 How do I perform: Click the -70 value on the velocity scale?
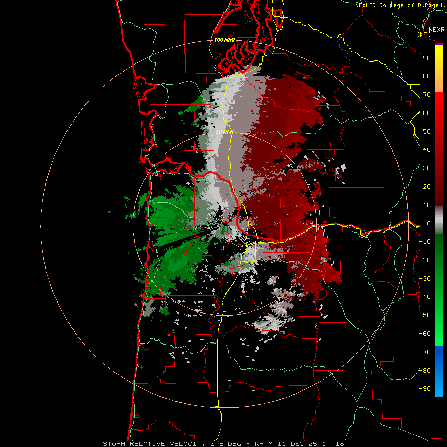click(425, 352)
